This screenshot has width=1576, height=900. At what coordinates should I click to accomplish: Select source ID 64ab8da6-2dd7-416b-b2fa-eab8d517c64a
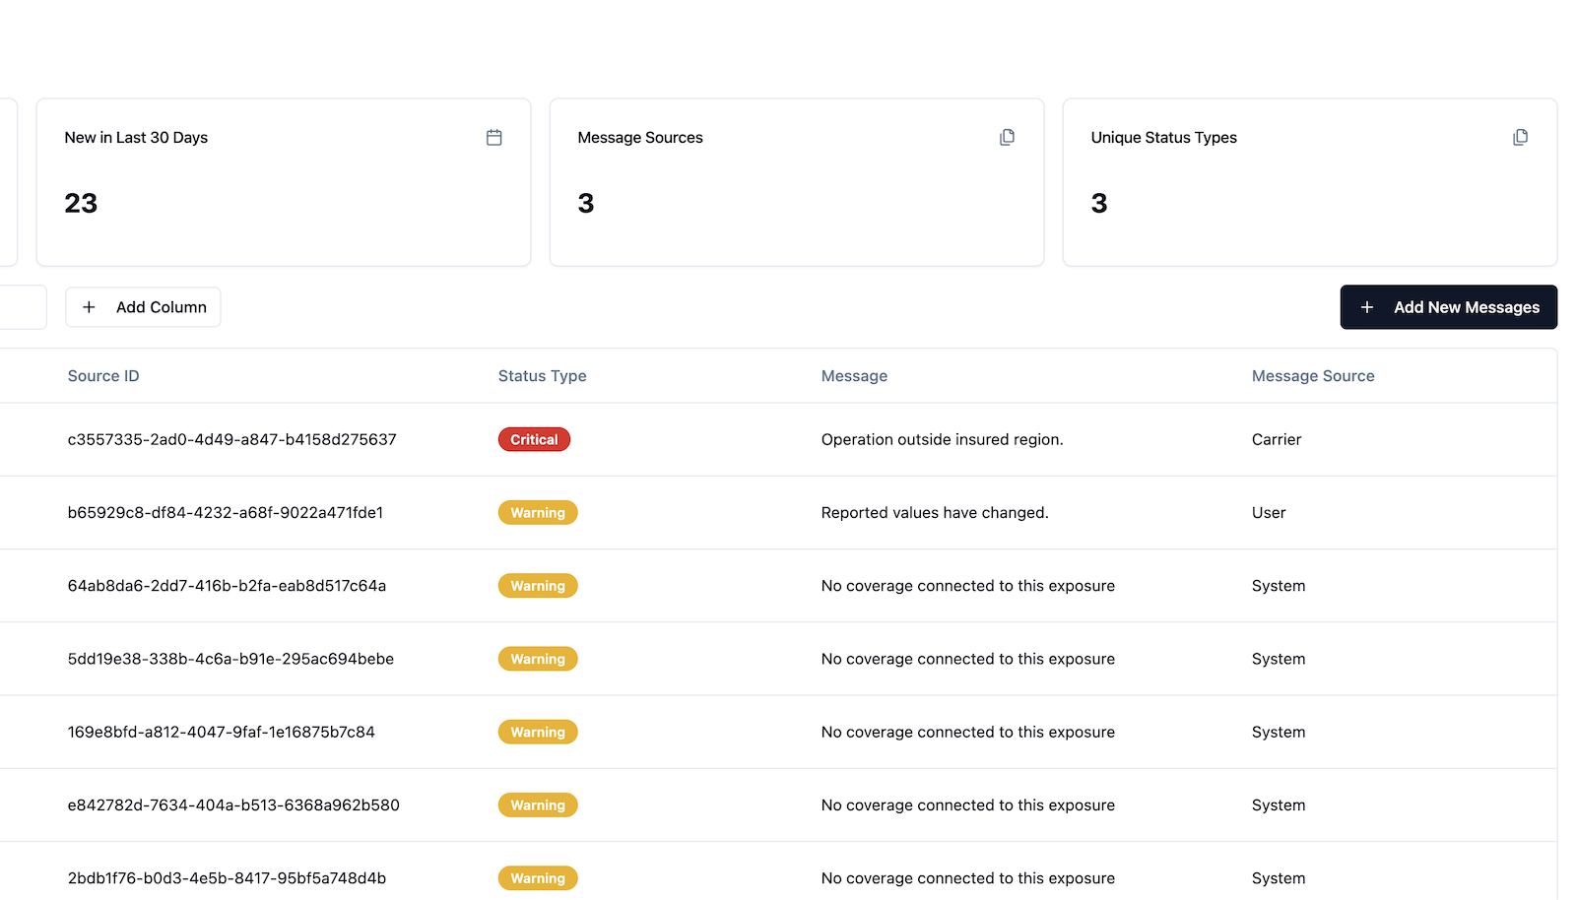pos(227,586)
